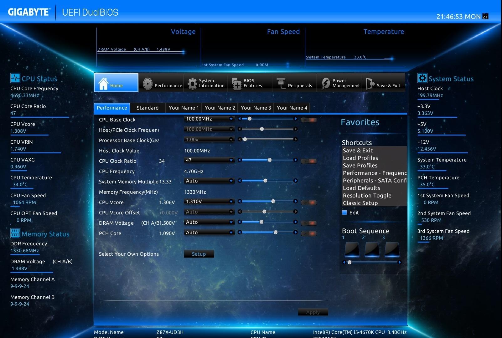The width and height of the screenshot is (502, 338).
Task: Switch to Your Name 4 tab
Action: tap(292, 108)
